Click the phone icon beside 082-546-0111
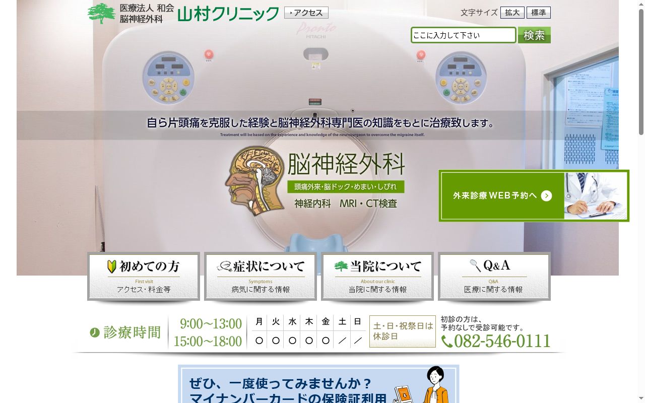645x403 pixels. click(x=447, y=342)
